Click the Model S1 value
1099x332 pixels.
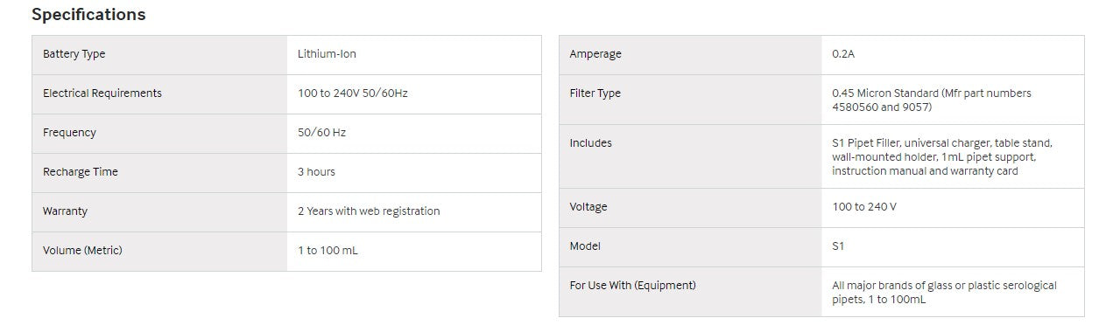(x=838, y=246)
